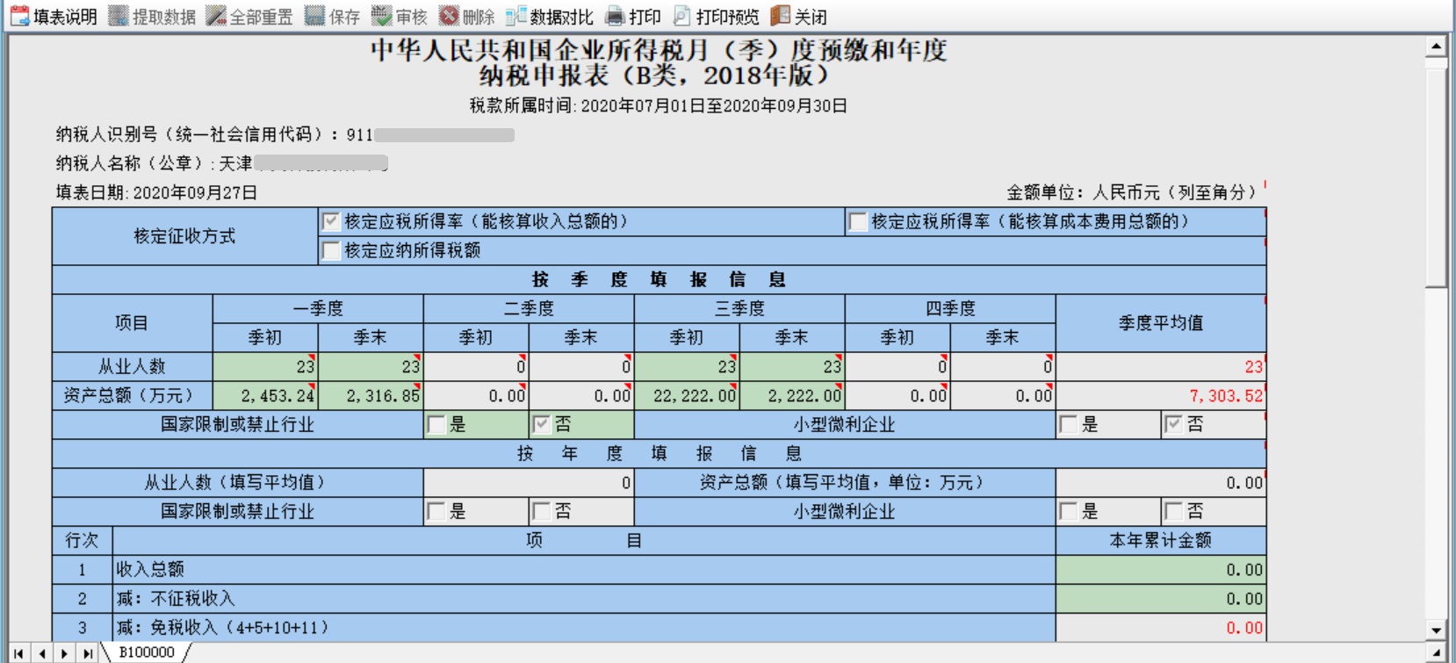Select 四季度 季初 从业人数 cell

pos(897,366)
